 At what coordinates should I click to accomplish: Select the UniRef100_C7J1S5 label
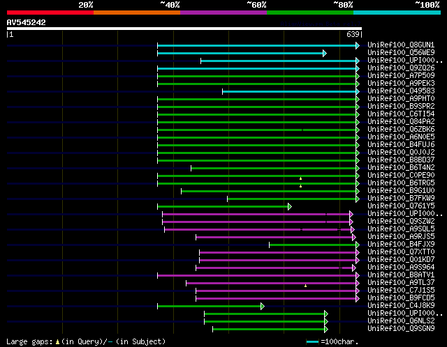point(401,291)
